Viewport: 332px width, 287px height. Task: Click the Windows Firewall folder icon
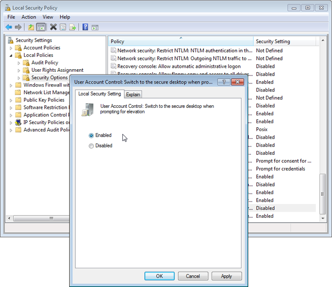[18, 85]
